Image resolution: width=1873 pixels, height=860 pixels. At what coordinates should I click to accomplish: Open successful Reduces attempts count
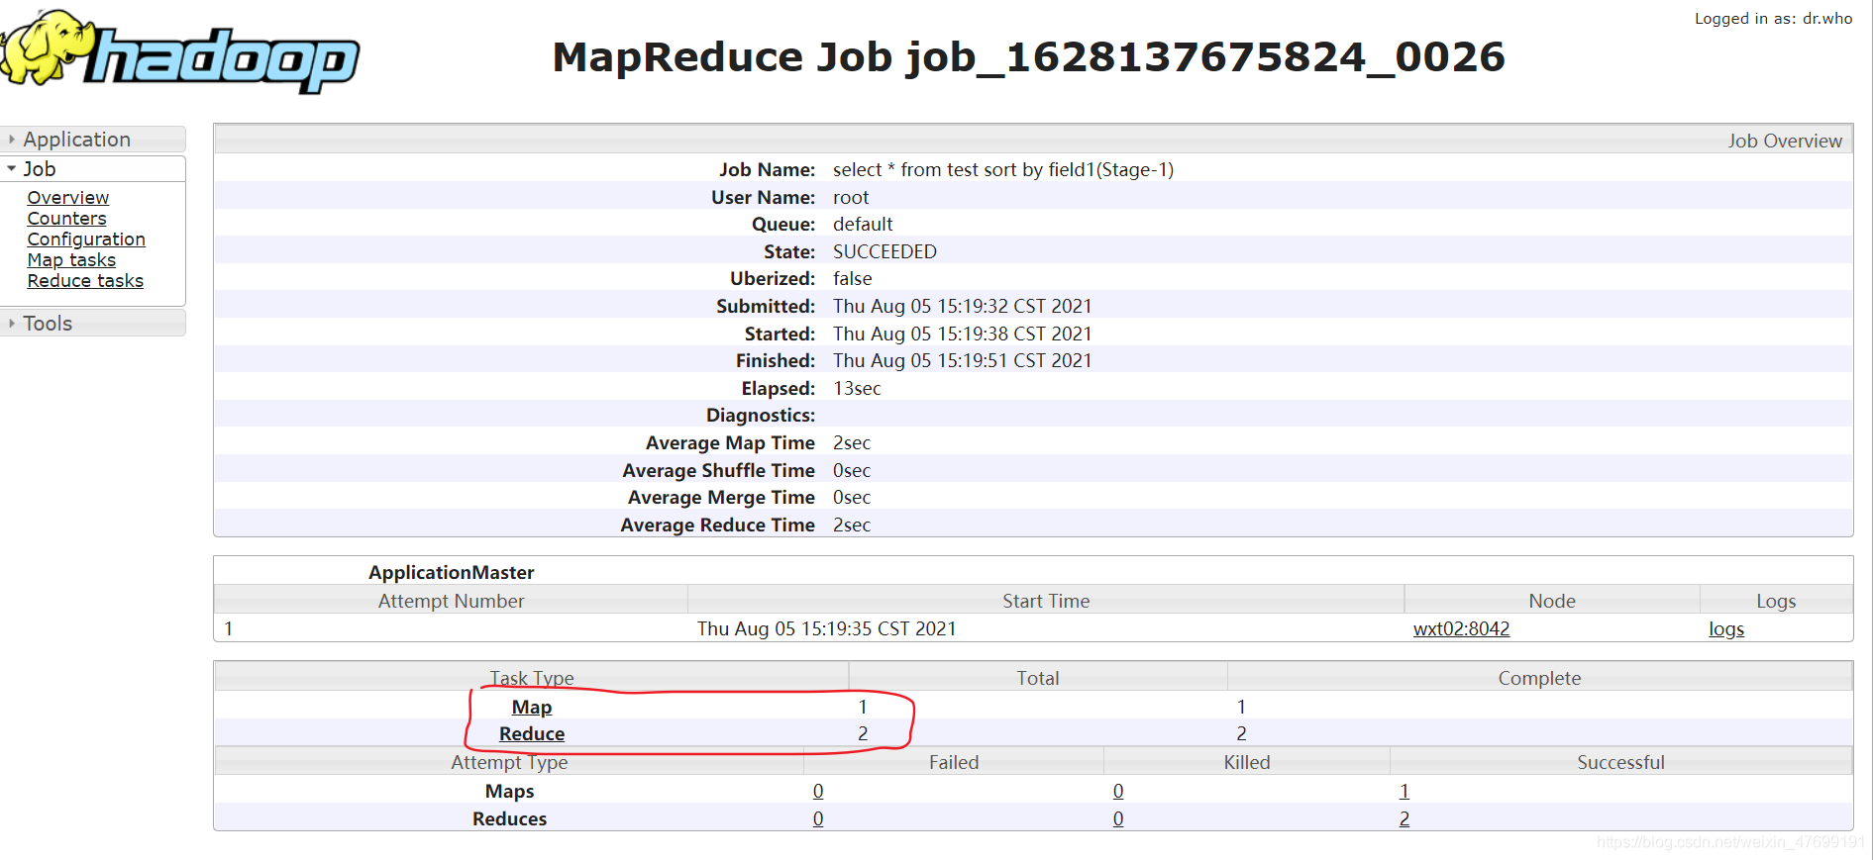(1405, 819)
